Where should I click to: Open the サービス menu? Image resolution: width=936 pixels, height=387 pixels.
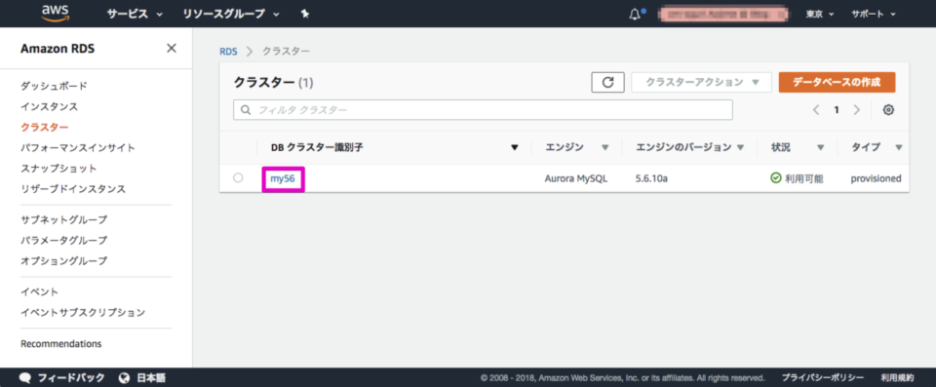coord(135,15)
